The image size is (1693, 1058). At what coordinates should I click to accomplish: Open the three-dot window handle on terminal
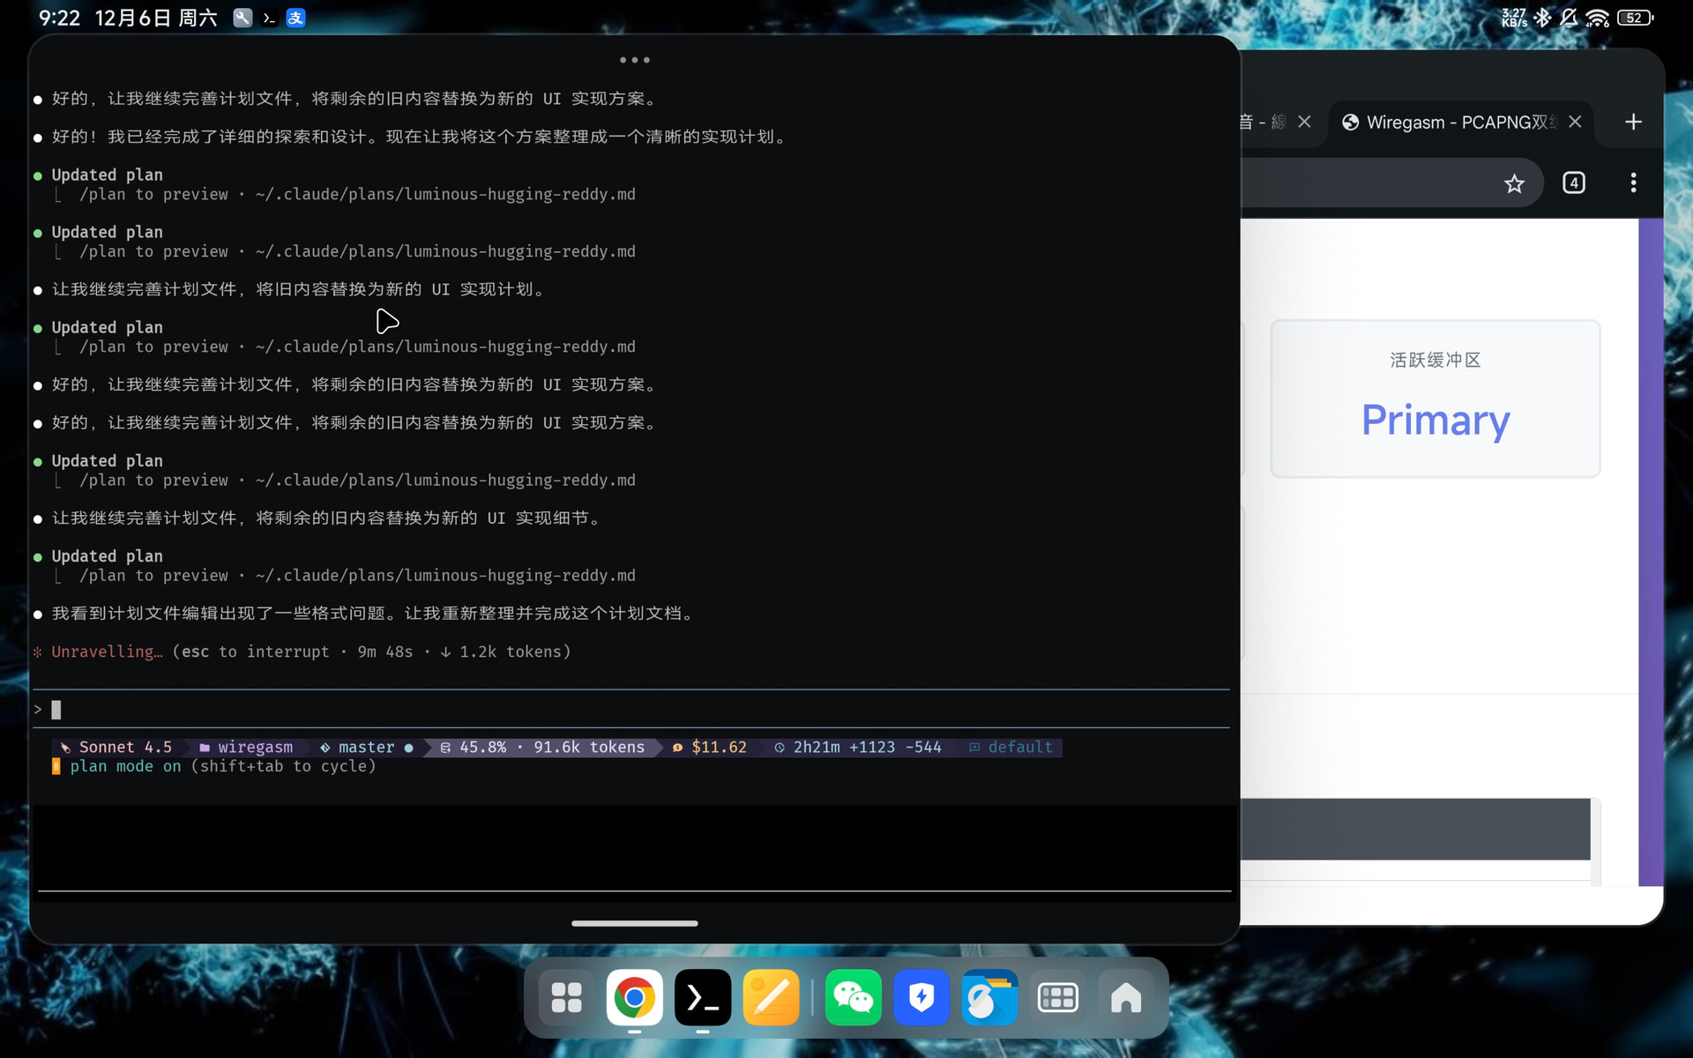point(635,60)
